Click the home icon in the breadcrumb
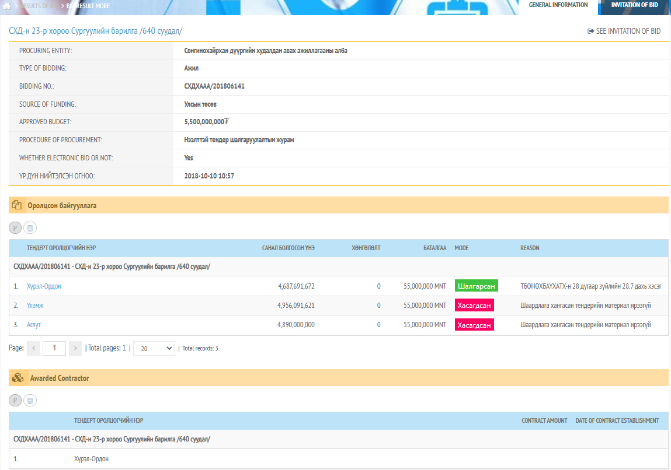This screenshot has width=671, height=470. (x=7, y=6)
